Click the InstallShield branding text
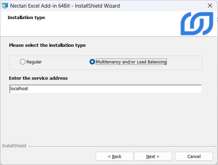Image resolution: width=218 pixels, height=165 pixels. point(14,146)
